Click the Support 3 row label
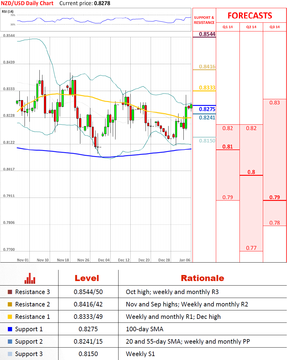The width and height of the screenshot is (288, 360). tap(29, 354)
